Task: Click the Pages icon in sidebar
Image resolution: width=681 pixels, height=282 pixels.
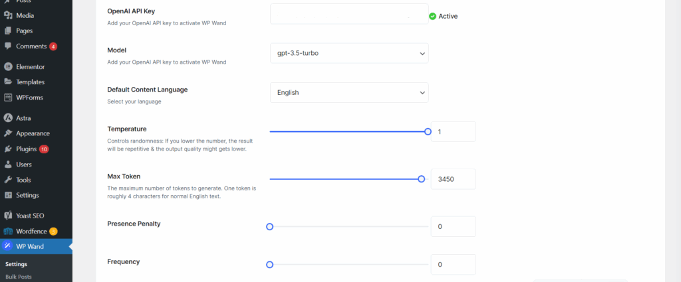Action: click(8, 31)
